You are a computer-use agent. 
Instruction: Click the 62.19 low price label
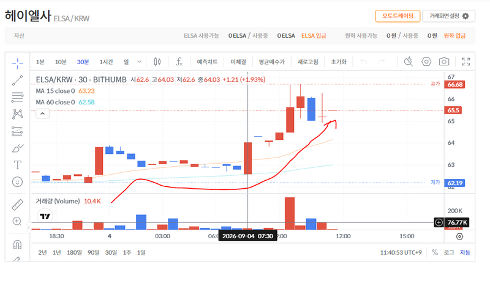pyautogui.click(x=454, y=183)
